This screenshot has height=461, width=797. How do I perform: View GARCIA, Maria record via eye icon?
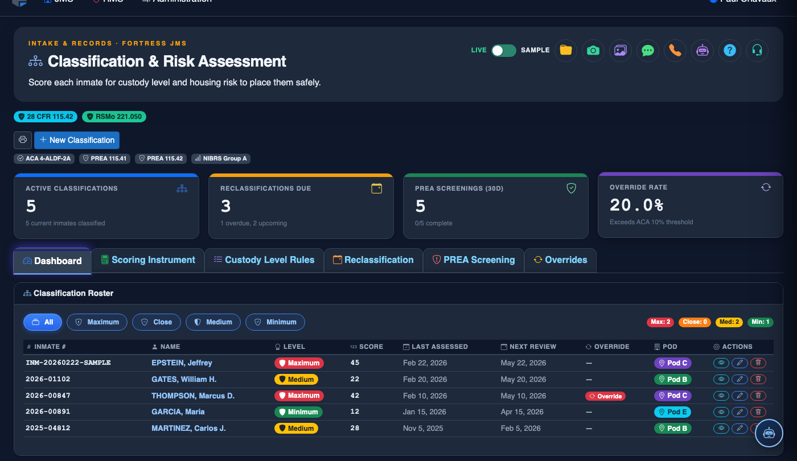721,411
